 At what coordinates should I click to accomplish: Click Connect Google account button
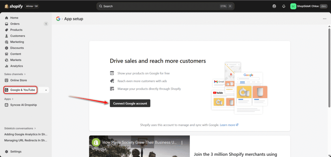pos(130,103)
